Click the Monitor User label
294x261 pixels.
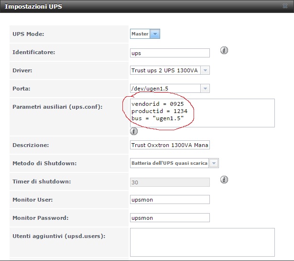(33, 200)
